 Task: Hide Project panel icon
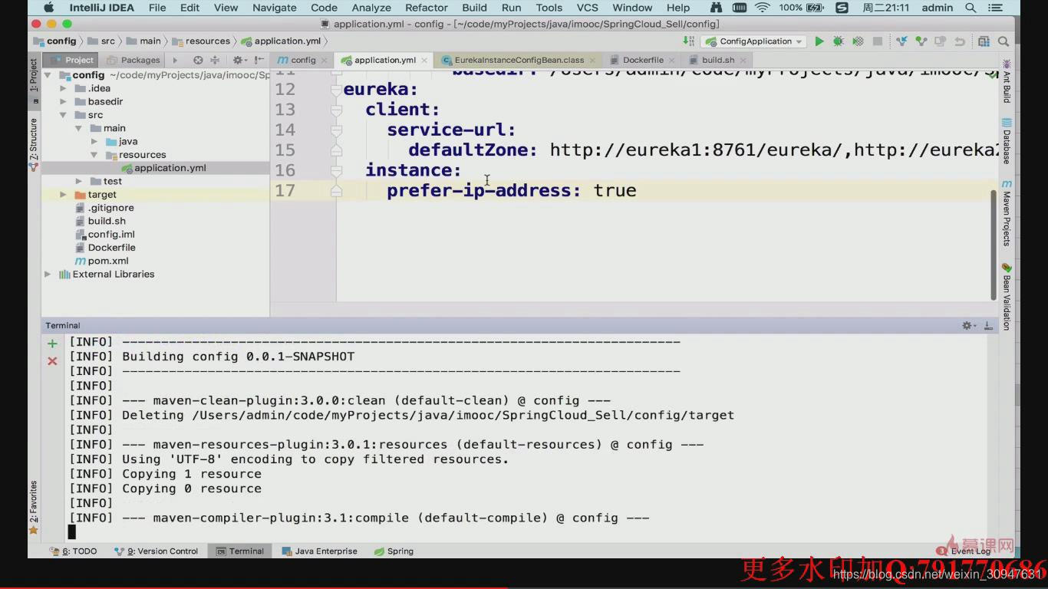259,60
